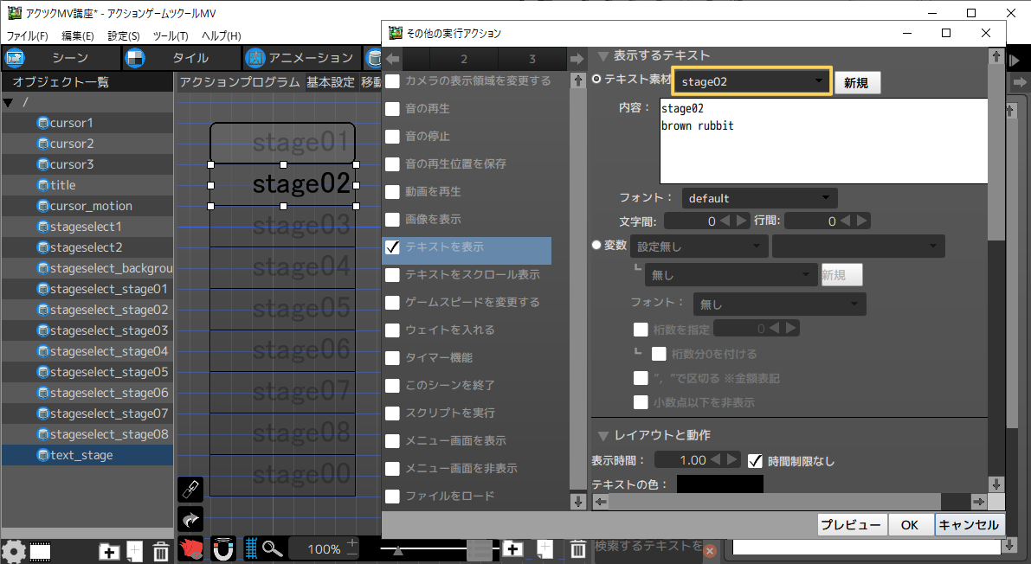Click the link (chain) icon in canvas toolbar
Screen dimensions: 1031x564
(190, 490)
